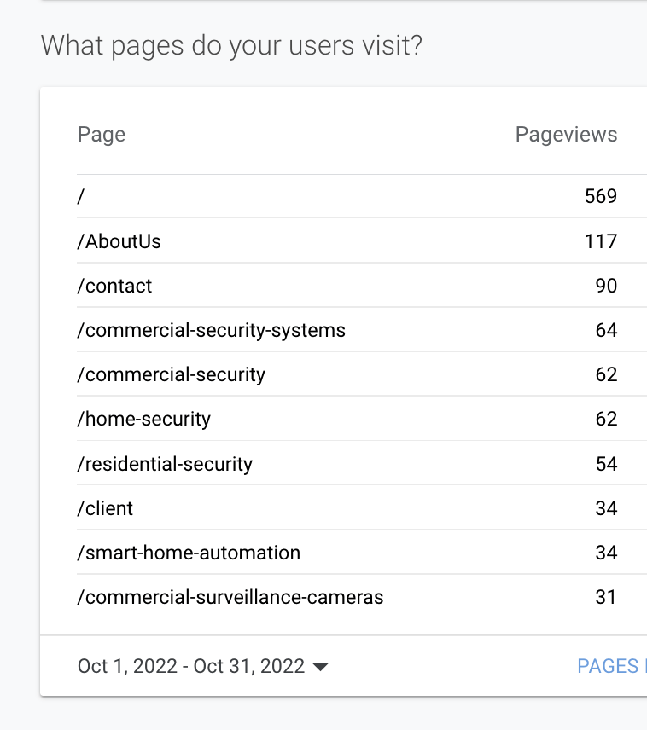Click the 117 pageviews value for AboutUs

click(601, 241)
